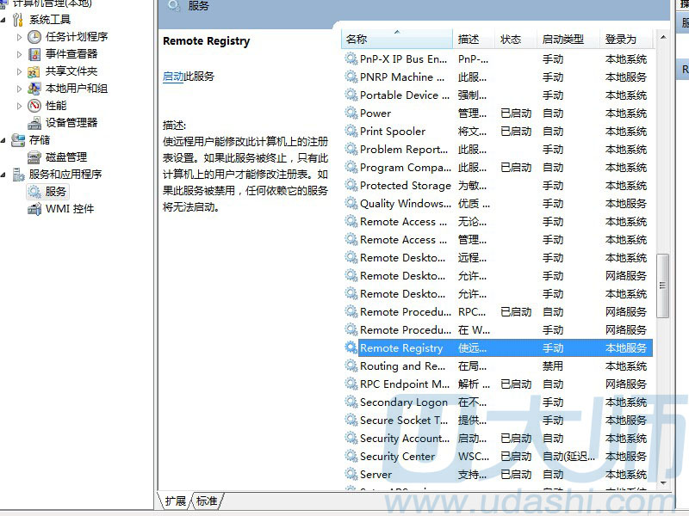689x516 pixels.
Task: Switch to the 标准 tab
Action: tap(207, 501)
